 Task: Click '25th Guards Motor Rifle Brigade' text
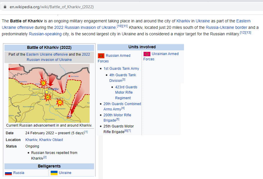point(119,129)
